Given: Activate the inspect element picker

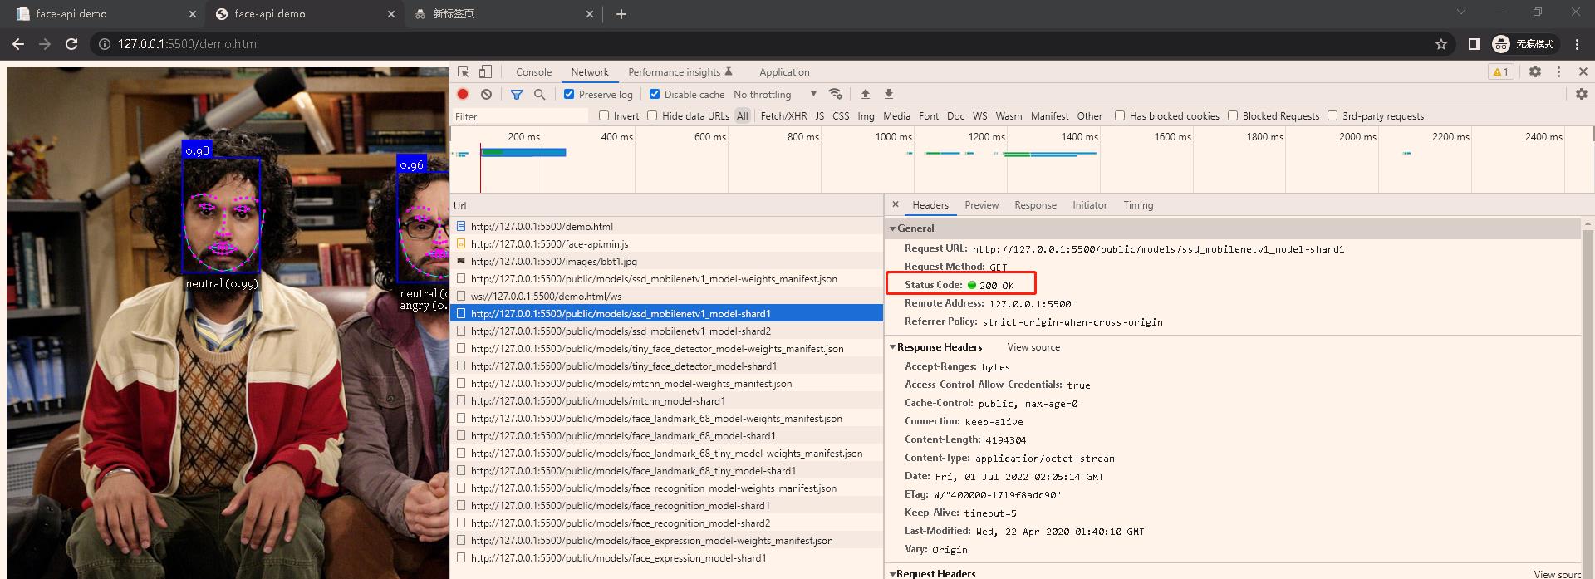Looking at the screenshot, I should [464, 71].
